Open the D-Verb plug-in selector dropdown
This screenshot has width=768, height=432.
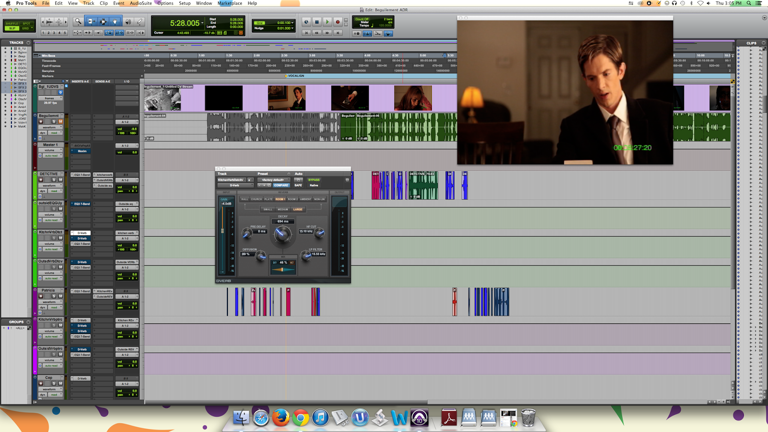coord(235,185)
